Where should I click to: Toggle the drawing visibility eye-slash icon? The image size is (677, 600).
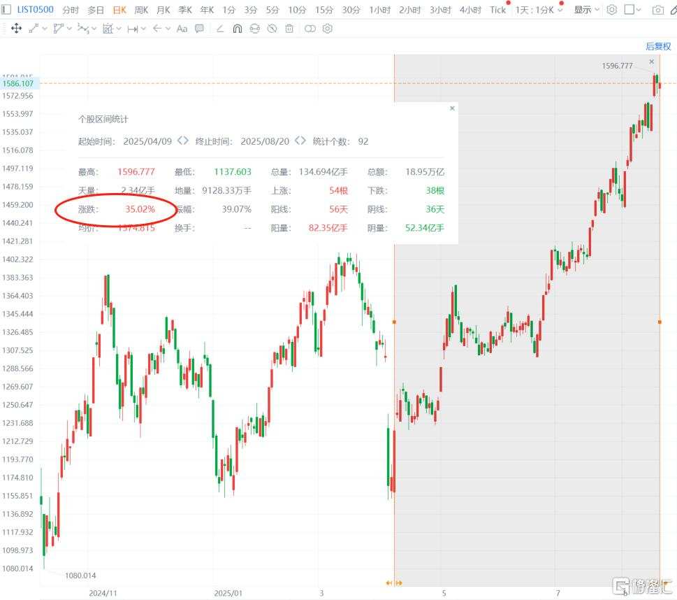coord(272,29)
